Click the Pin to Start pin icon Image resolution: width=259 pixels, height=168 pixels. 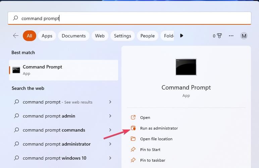point(133,149)
